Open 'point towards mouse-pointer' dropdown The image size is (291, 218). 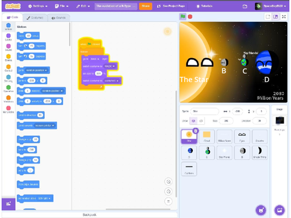click(45, 125)
